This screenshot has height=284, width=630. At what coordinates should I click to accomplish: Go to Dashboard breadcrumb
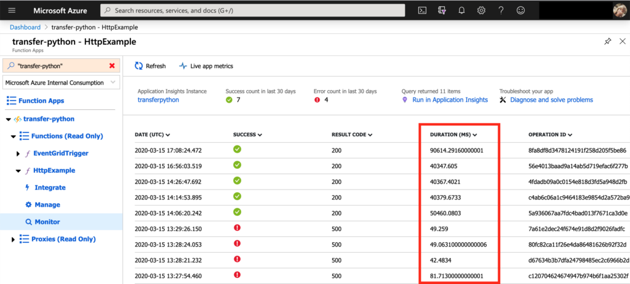pos(25,27)
